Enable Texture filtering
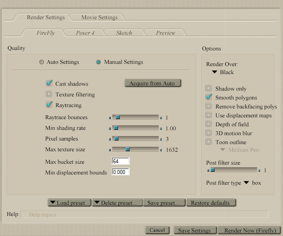This screenshot has width=283, height=236. tap(49, 94)
